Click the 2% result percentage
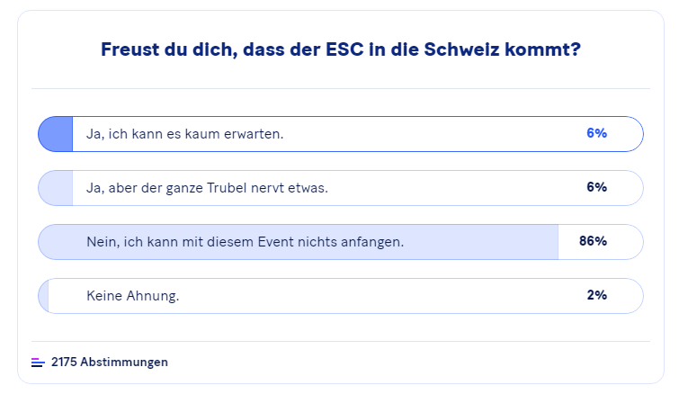The height and width of the screenshot is (403, 679). tap(596, 296)
